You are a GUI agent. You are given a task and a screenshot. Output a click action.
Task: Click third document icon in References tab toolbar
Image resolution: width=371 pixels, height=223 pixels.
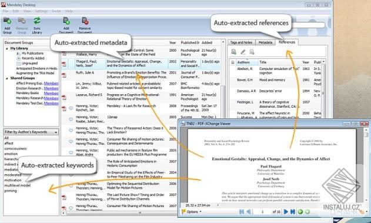click(x=252, y=52)
